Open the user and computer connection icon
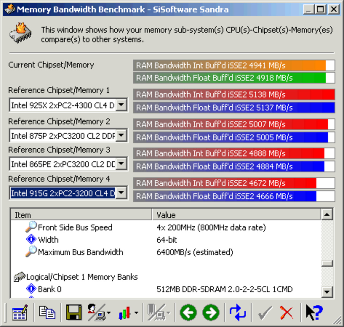 click(x=97, y=313)
